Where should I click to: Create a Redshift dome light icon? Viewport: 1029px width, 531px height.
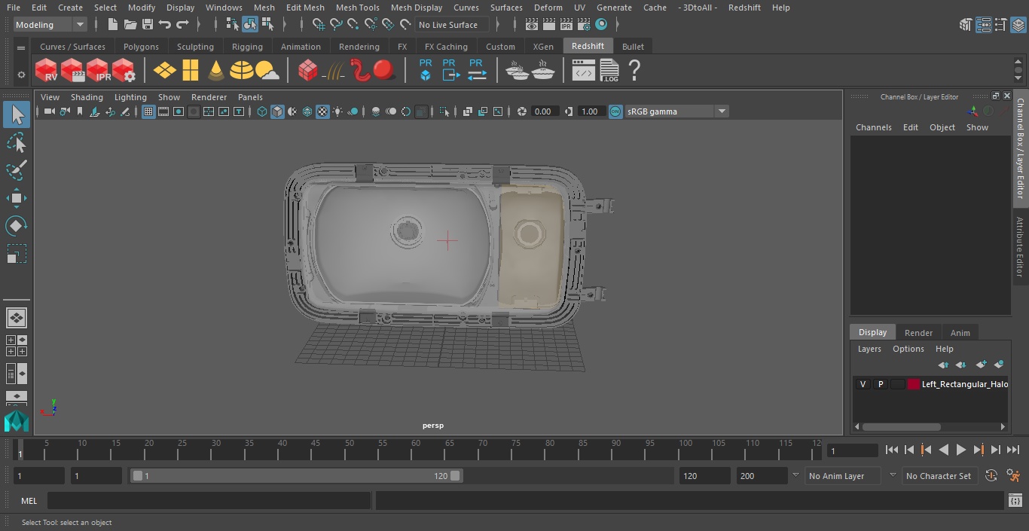242,70
